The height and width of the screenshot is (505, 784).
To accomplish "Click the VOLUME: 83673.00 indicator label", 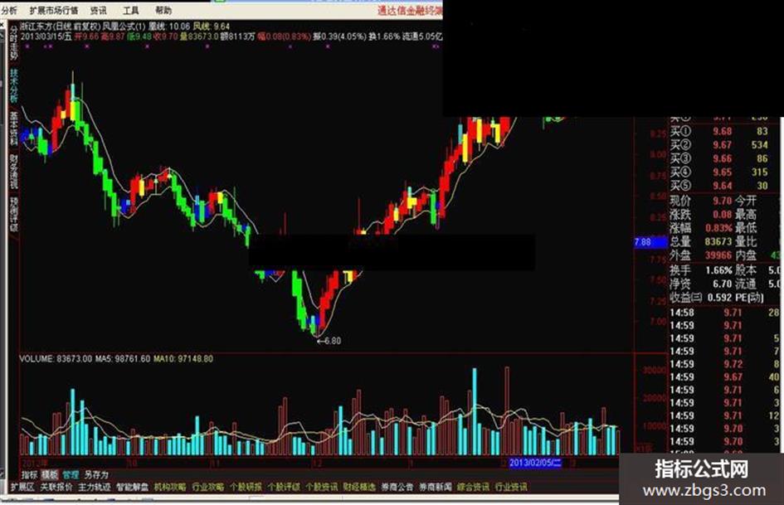I will (56, 359).
